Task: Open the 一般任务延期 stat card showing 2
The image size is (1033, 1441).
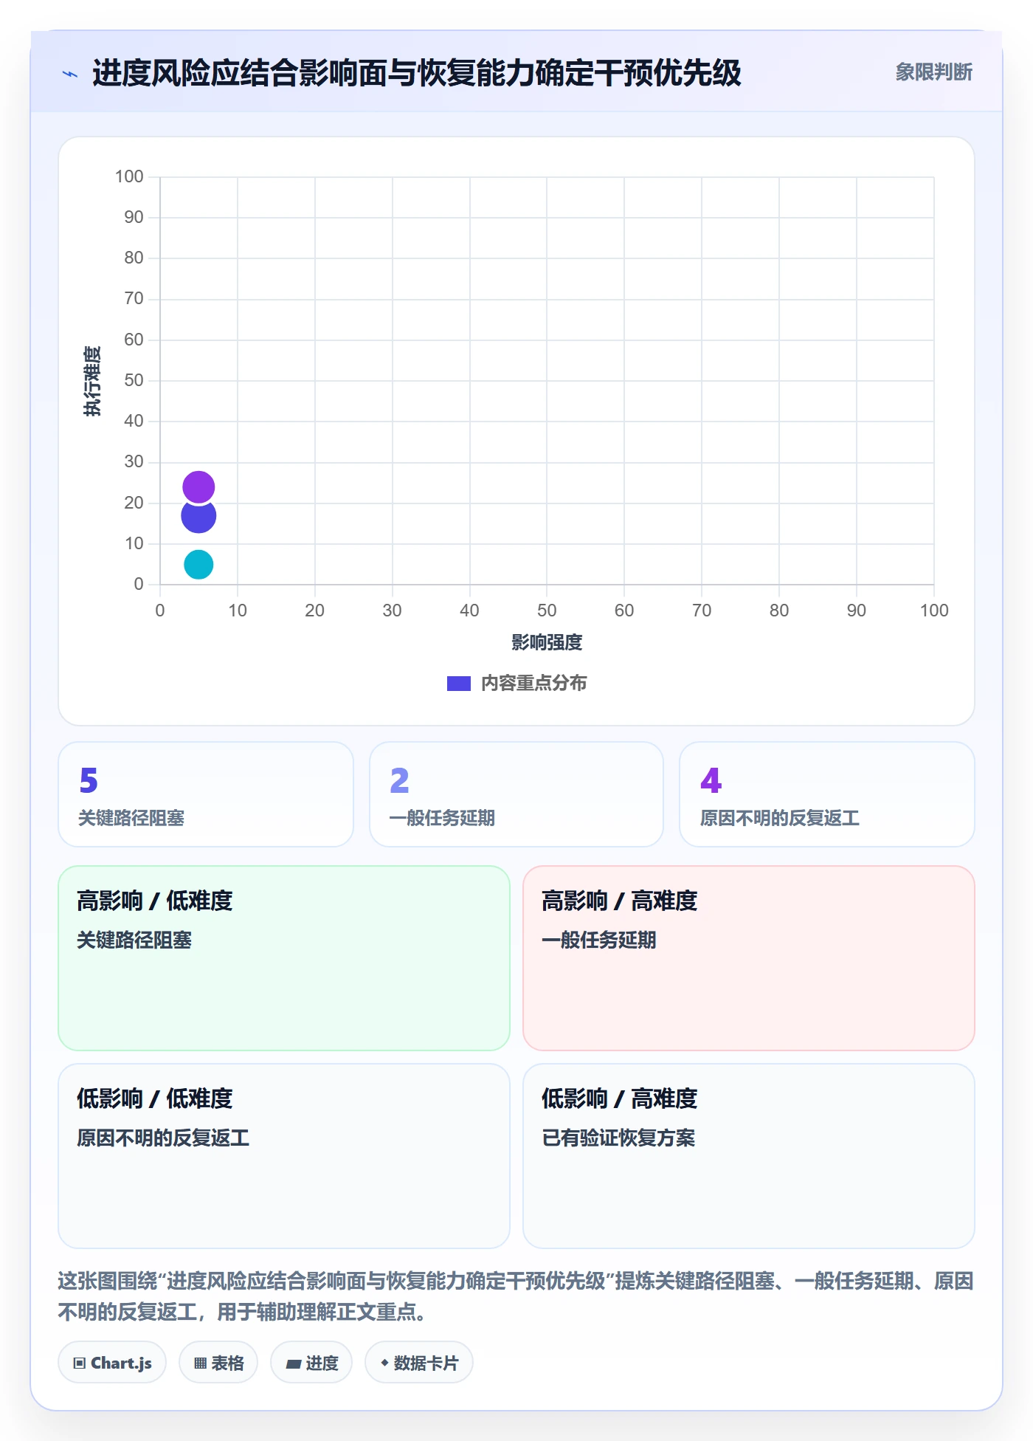Action: [516, 794]
